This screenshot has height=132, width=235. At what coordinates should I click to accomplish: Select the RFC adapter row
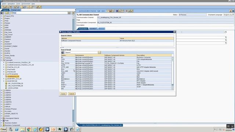pyautogui.click(x=116, y=81)
